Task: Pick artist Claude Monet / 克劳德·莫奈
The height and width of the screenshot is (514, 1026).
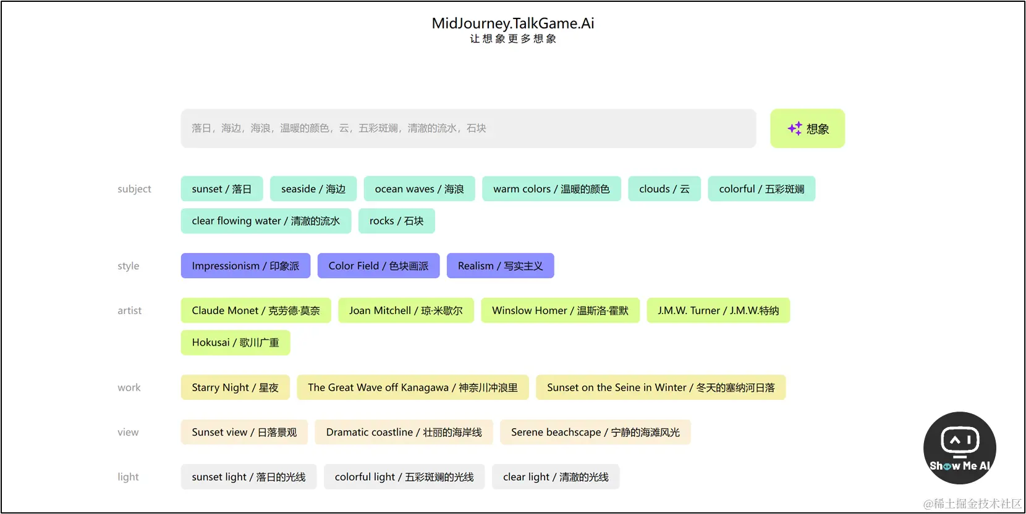Action: (256, 310)
